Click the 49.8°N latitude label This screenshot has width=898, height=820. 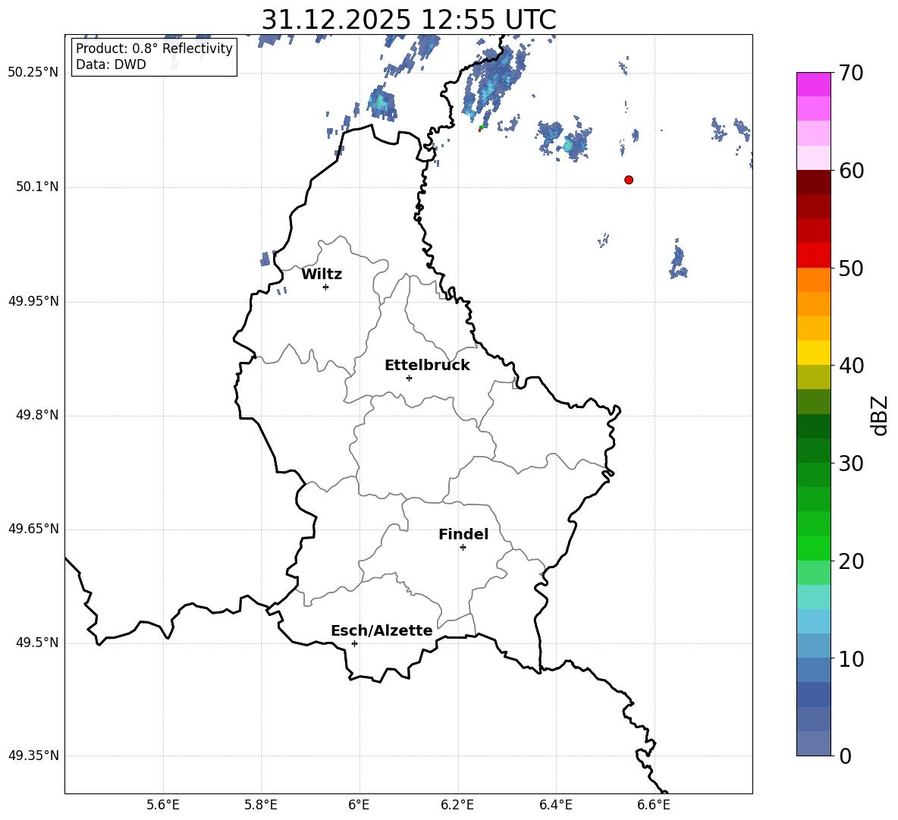click(x=38, y=415)
